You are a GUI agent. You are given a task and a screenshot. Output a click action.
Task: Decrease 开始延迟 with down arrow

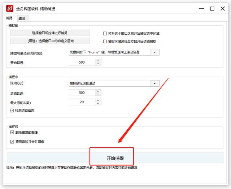[x=98, y=64]
